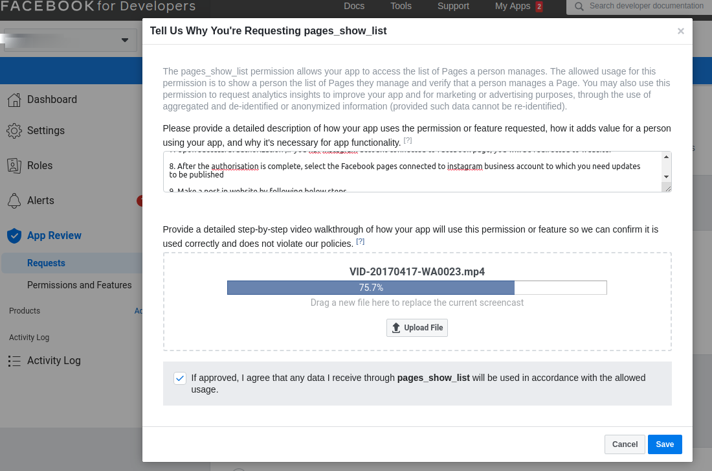Viewport: 712px width, 471px height.
Task: Click the Alerts bell icon
Action: (x=14, y=201)
